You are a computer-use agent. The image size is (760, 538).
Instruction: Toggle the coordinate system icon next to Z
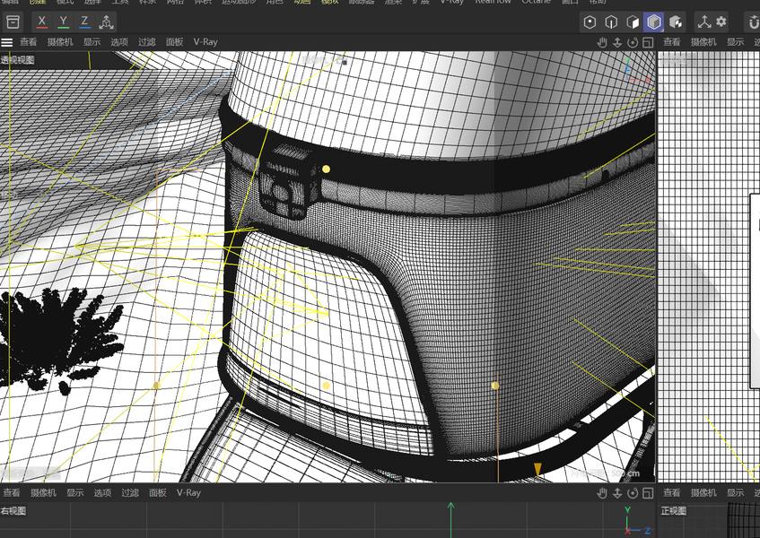(x=106, y=22)
